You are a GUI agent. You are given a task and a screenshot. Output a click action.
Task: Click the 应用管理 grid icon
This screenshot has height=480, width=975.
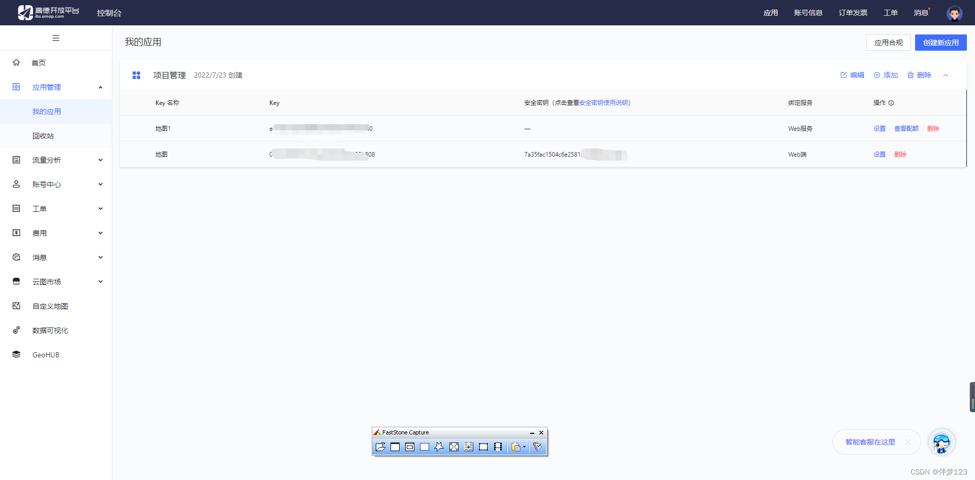click(x=16, y=87)
